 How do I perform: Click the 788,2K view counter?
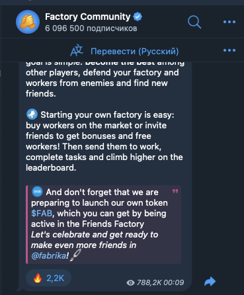tap(149, 282)
